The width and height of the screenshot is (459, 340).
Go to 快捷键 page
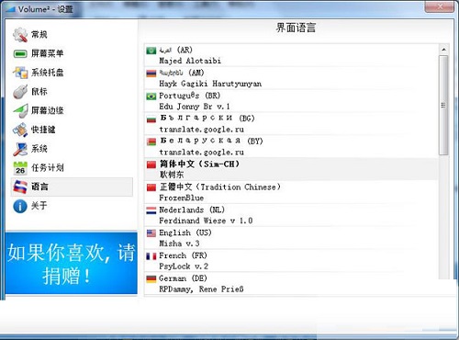[43, 130]
